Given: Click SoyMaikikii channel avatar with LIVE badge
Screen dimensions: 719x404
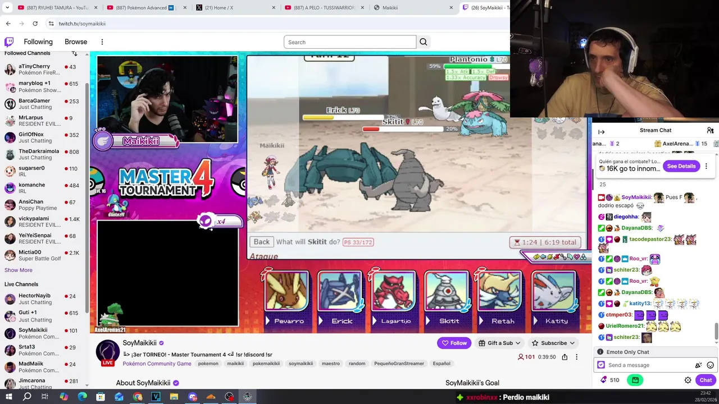Looking at the screenshot, I should point(107,352).
